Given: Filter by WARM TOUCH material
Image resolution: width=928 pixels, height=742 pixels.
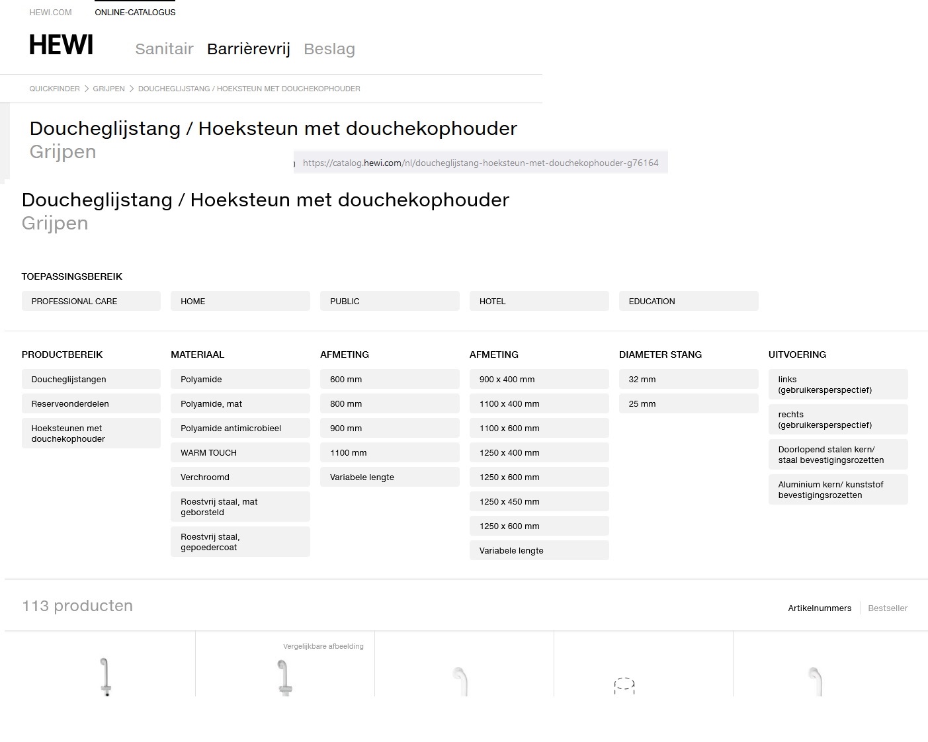Looking at the screenshot, I should (x=239, y=453).
